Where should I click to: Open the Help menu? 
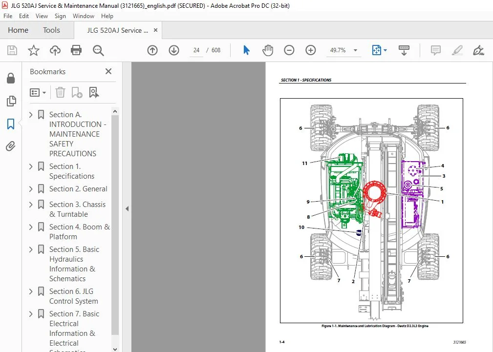(x=107, y=16)
